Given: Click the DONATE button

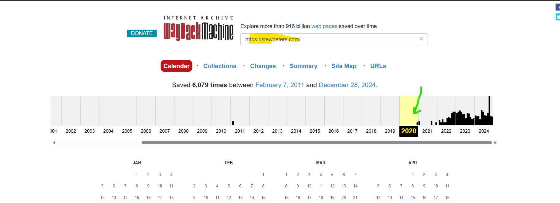Looking at the screenshot, I should 142,33.
